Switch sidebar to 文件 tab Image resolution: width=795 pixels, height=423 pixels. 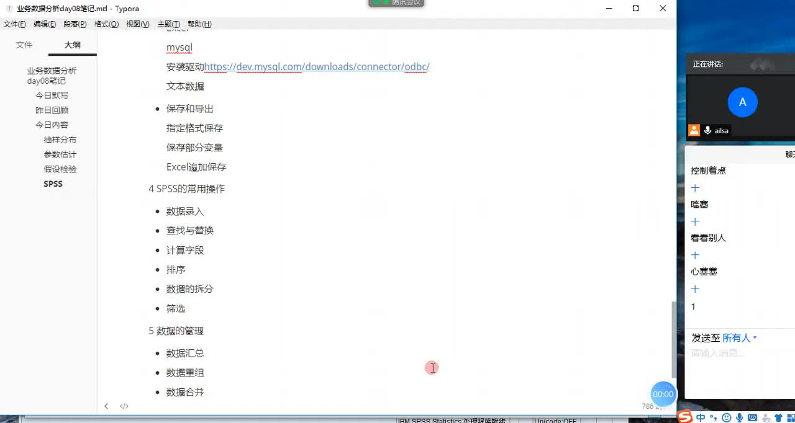24,45
